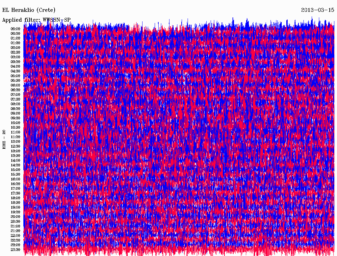Select the 22:00 time marker
This screenshot has width=337, height=256.
coord(15,236)
